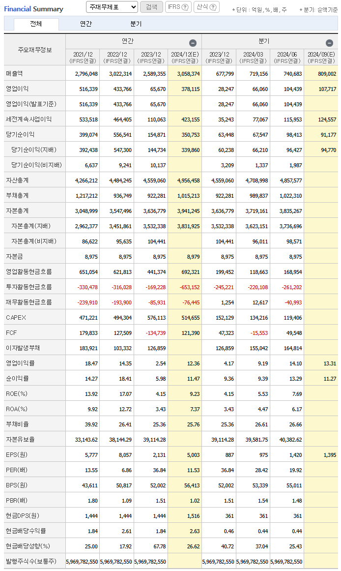
Task: Click the 2024/06 quarterly column header
Action: pyautogui.click(x=287, y=58)
